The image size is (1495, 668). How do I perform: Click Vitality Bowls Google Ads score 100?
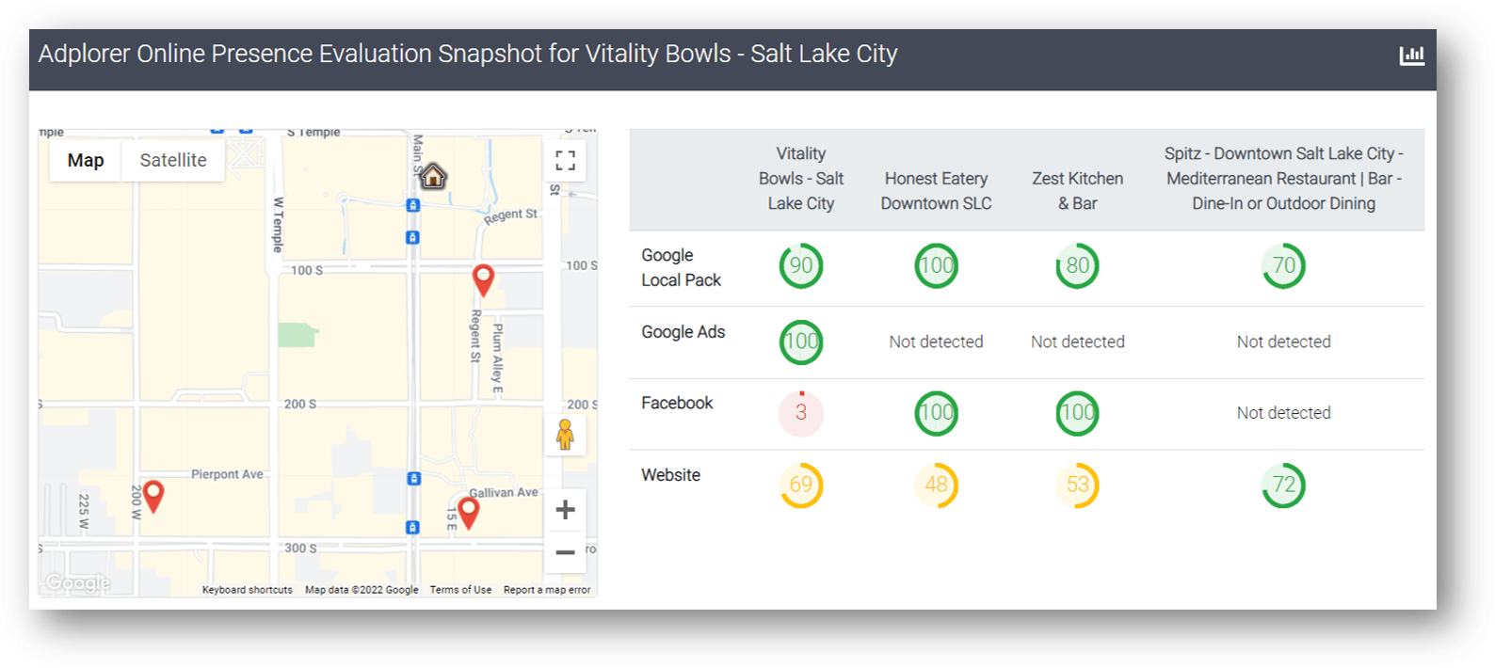[x=801, y=342]
